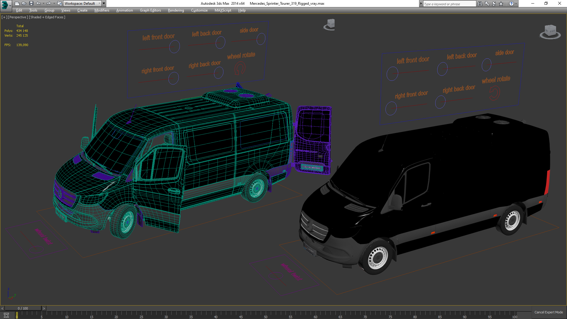Open the Tools menu
Screen dimensions: 567x319
[33, 10]
